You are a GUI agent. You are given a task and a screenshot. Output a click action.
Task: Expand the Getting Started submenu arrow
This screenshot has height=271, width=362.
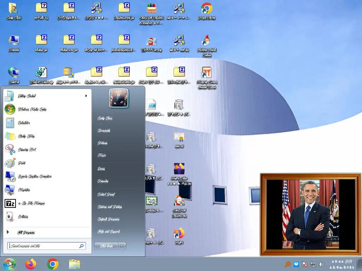pos(86,96)
